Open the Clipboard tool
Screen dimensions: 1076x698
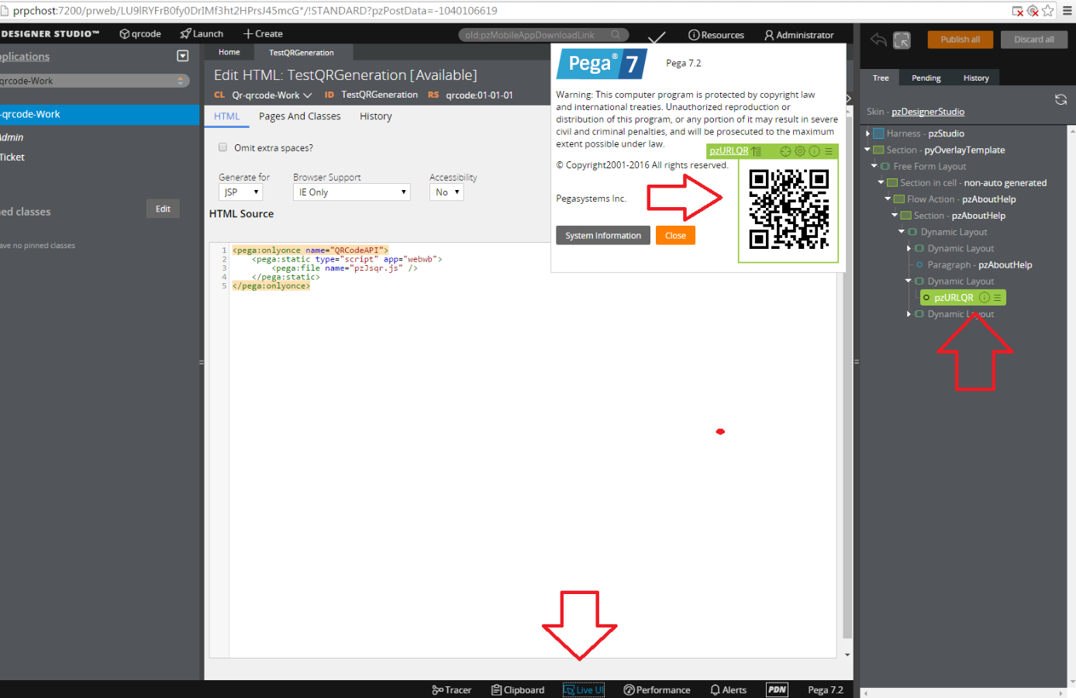coord(518,689)
